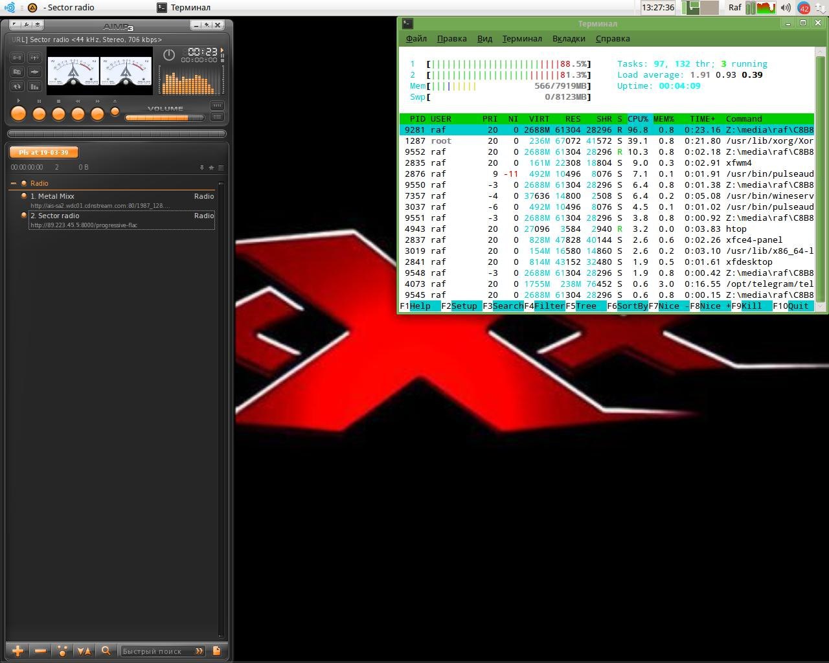Collapse the Radio group in playlist

14,184
